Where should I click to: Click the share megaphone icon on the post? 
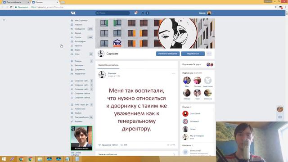(121, 145)
